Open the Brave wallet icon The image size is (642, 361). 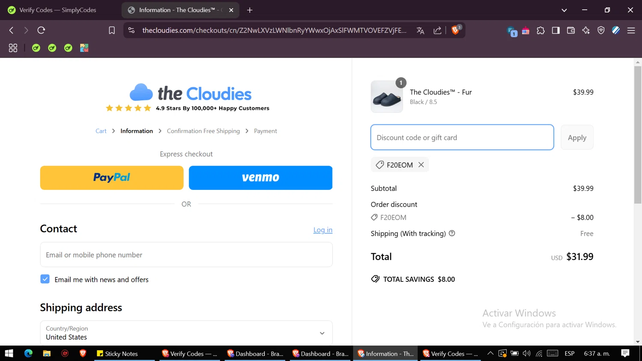tap(571, 30)
